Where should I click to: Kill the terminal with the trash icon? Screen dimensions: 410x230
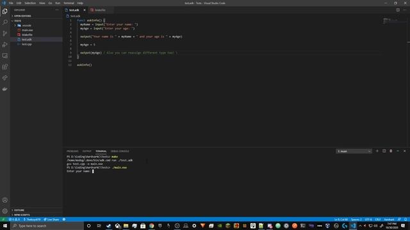click(x=391, y=151)
